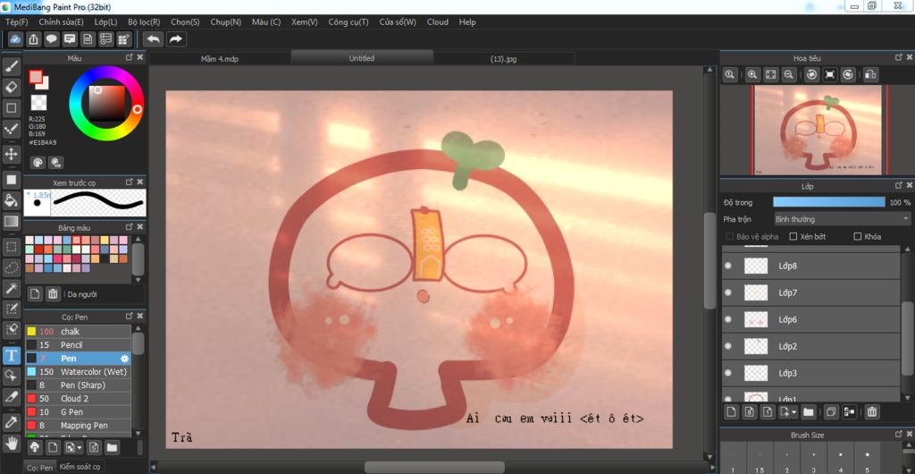Image resolution: width=915 pixels, height=474 pixels.
Task: Open the Lớp(L) menu
Action: pos(105,21)
